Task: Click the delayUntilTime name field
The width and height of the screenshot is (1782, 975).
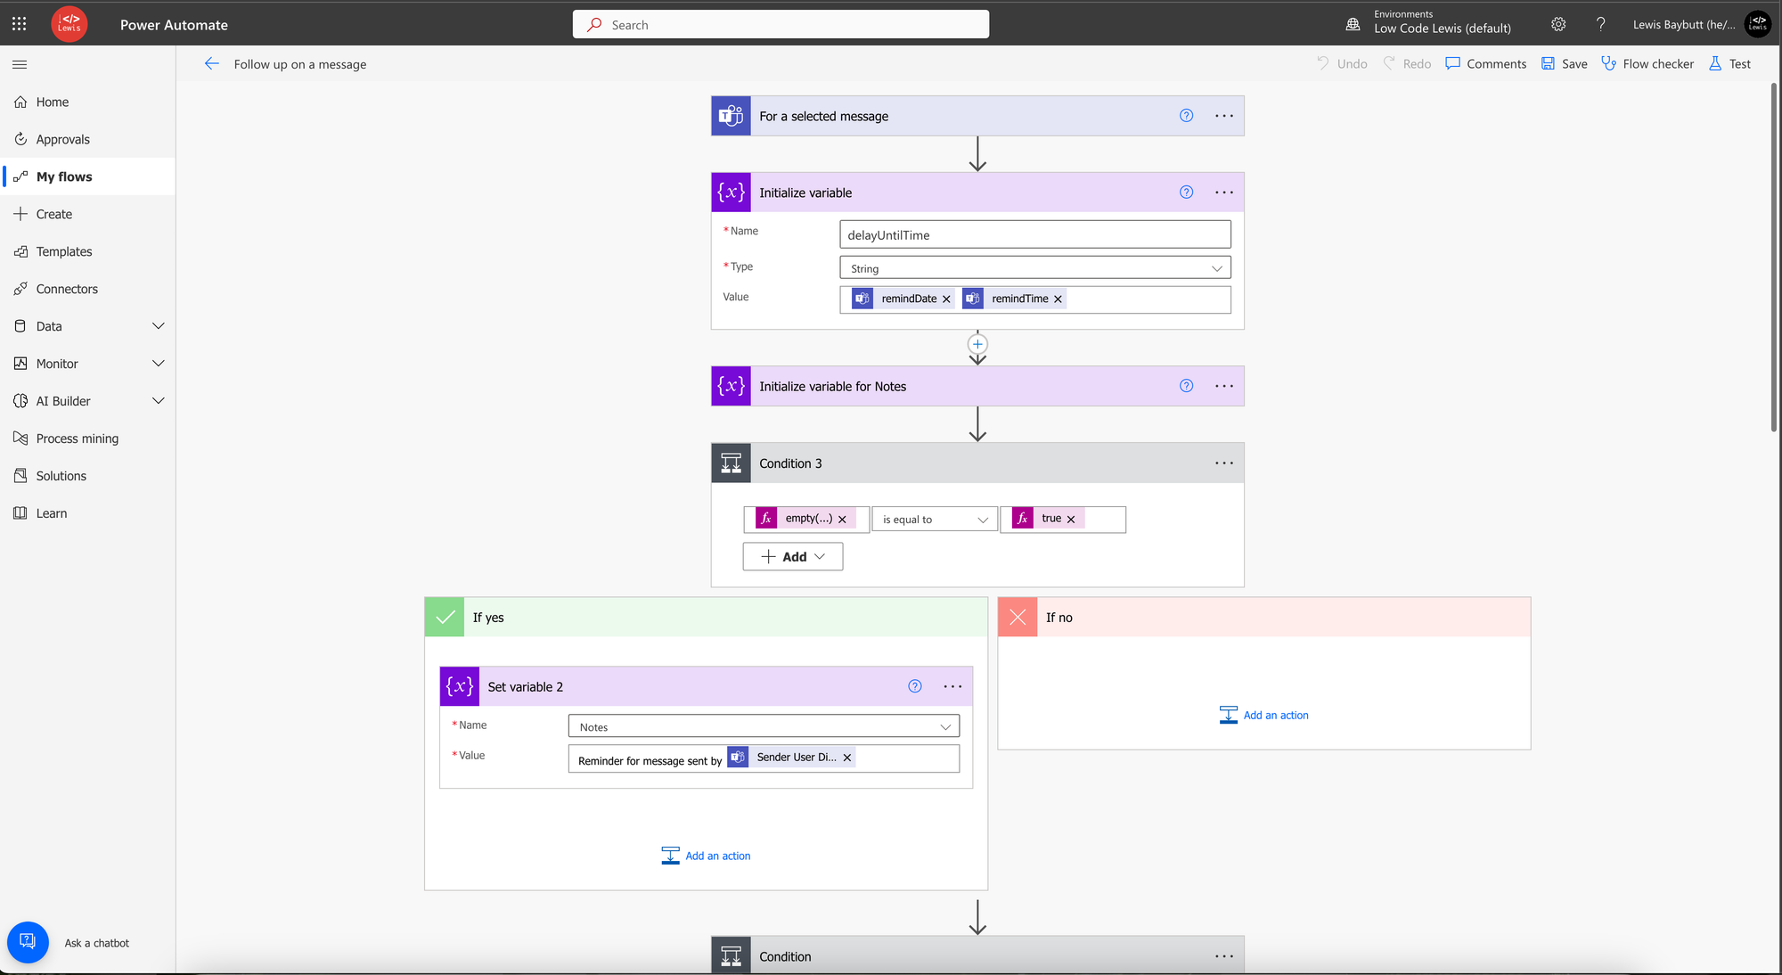Action: [1034, 235]
